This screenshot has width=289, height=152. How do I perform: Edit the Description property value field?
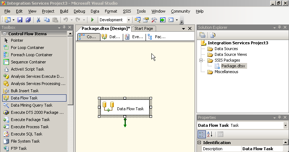click(262, 149)
